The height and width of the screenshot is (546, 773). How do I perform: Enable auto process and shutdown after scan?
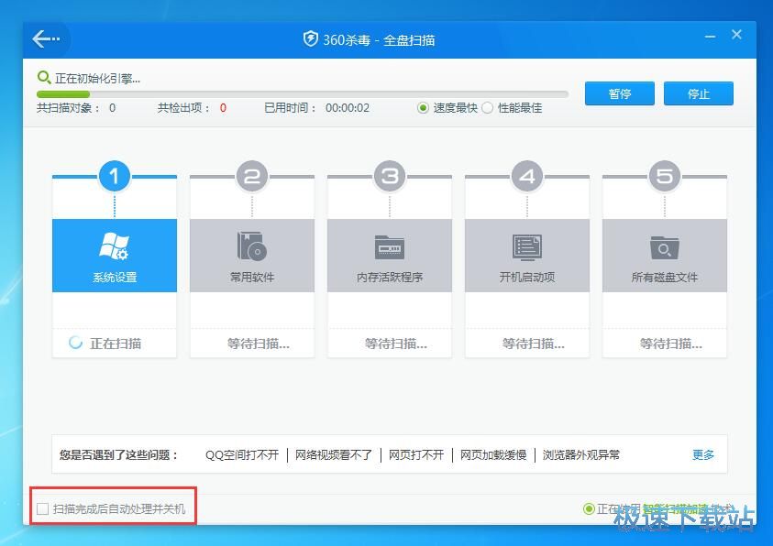pos(43,508)
